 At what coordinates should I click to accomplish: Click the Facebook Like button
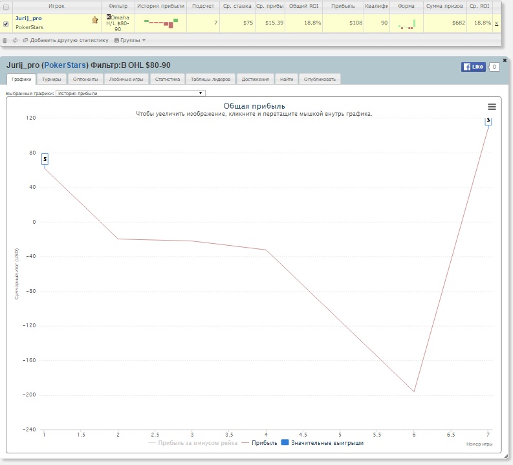point(473,67)
